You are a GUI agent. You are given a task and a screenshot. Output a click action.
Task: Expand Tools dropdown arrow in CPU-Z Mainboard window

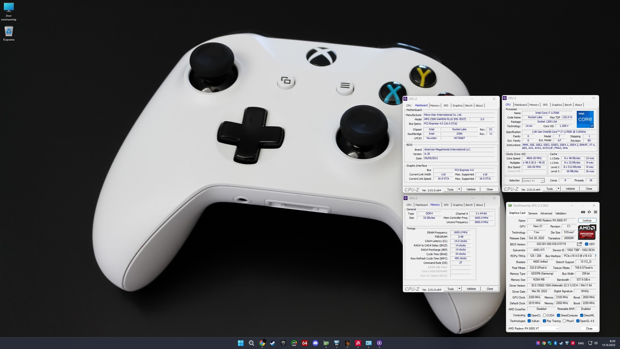point(459,190)
